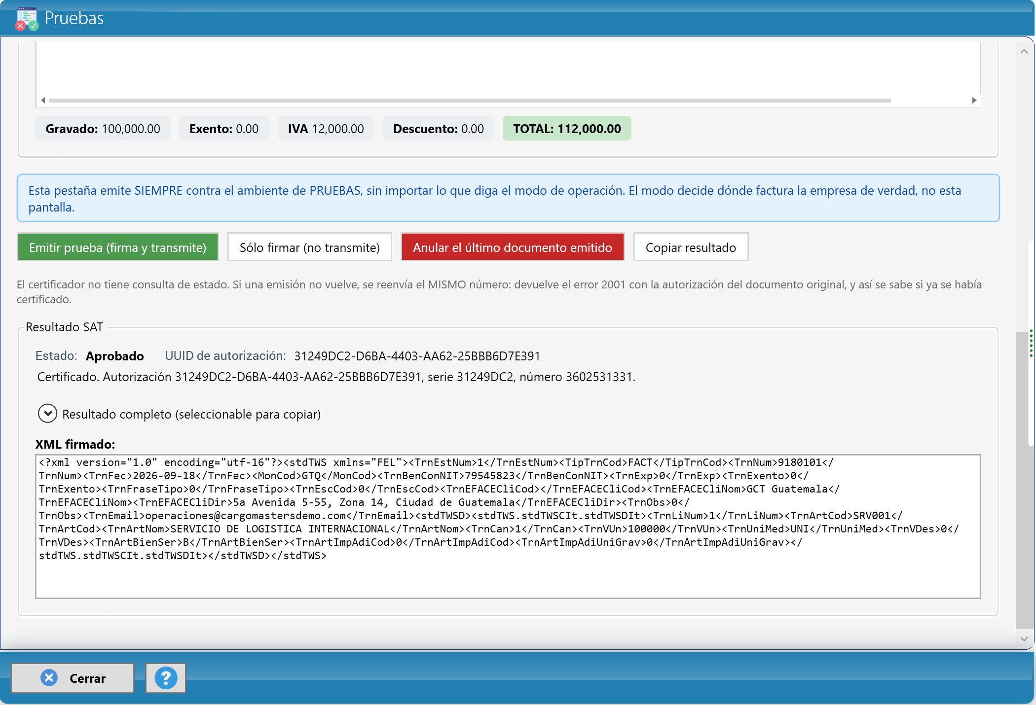Viewport: 1036px width, 705px height.
Task: Collapse Resultado completo section chevron
Action: (47, 414)
